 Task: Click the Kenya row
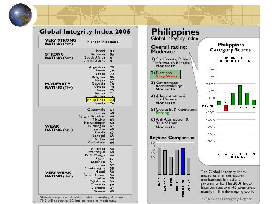click(104, 93)
